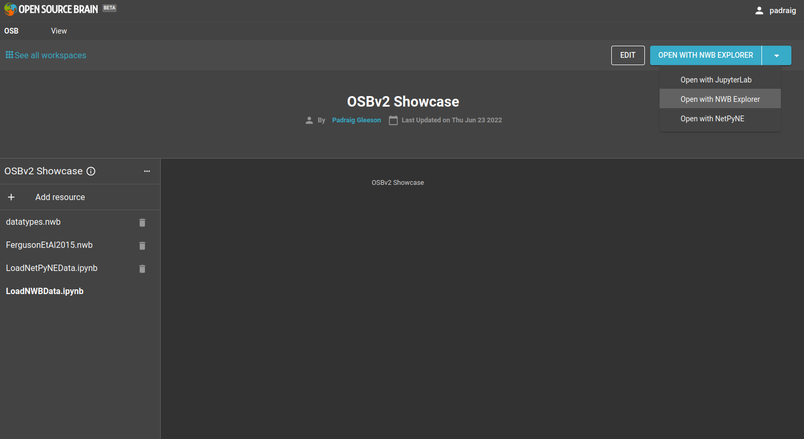Image resolution: width=804 pixels, height=439 pixels.
Task: Select the LoadNetPyNEData.ipynb resource
Action: click(x=51, y=268)
